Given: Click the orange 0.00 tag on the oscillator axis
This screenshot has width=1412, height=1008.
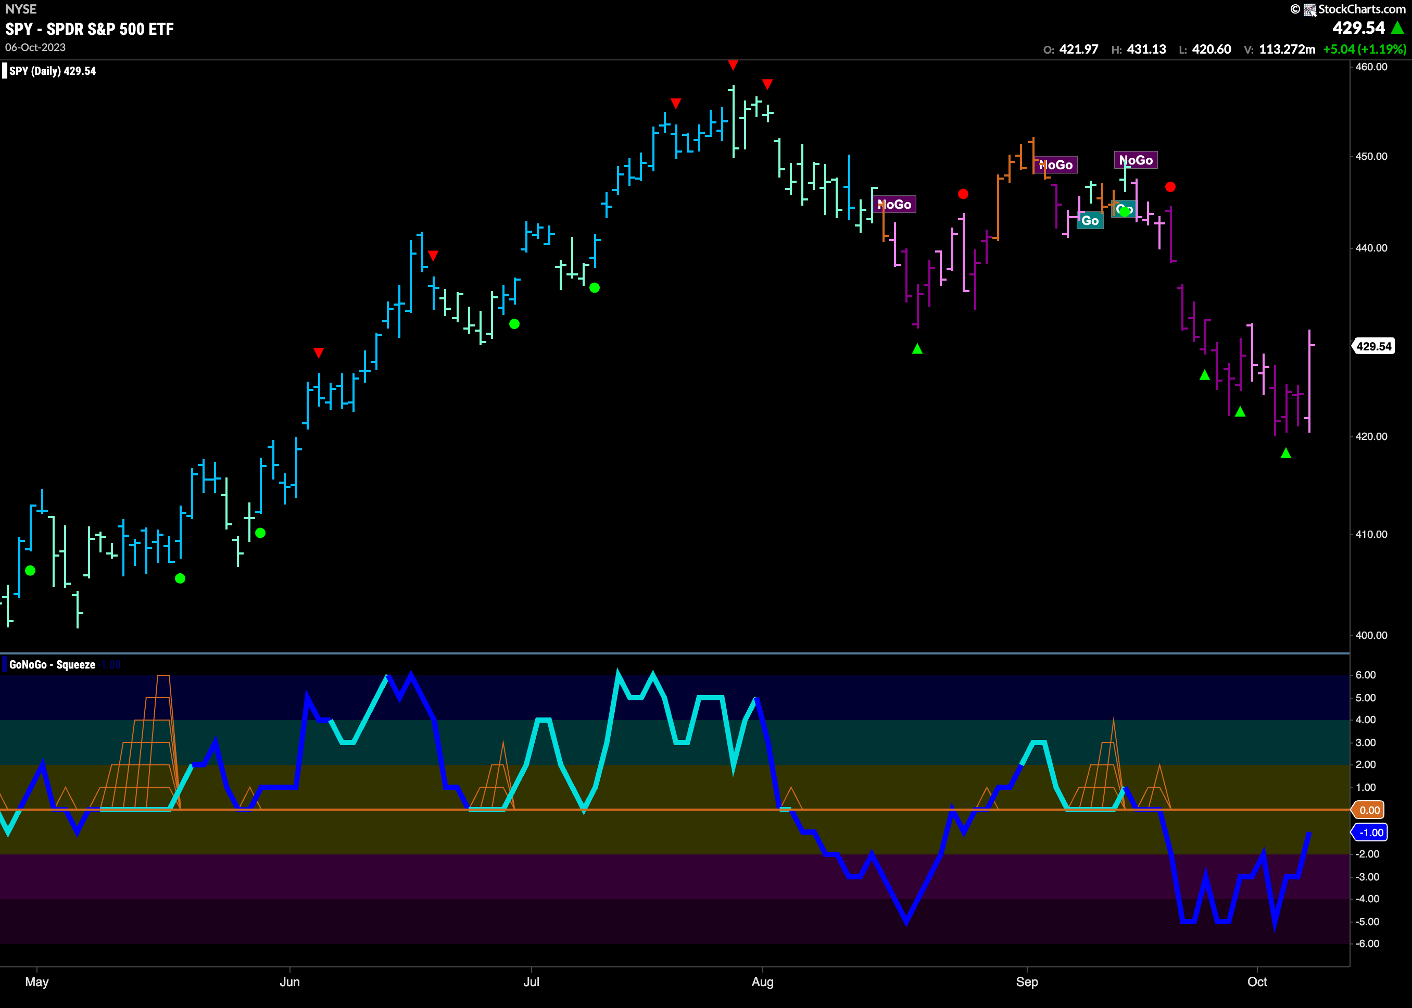Looking at the screenshot, I should coord(1369,810).
